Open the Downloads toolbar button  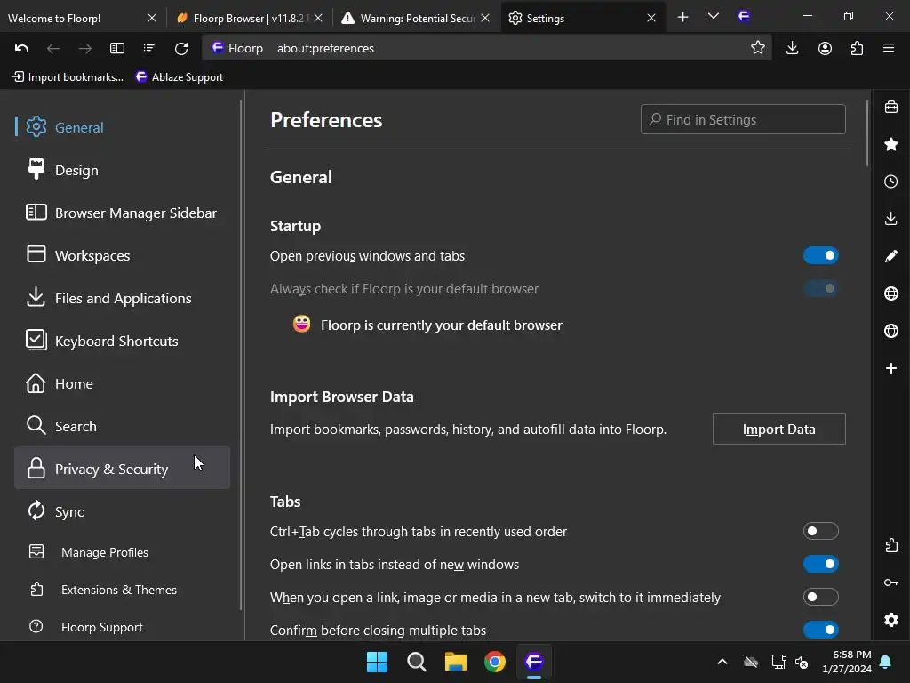(792, 48)
